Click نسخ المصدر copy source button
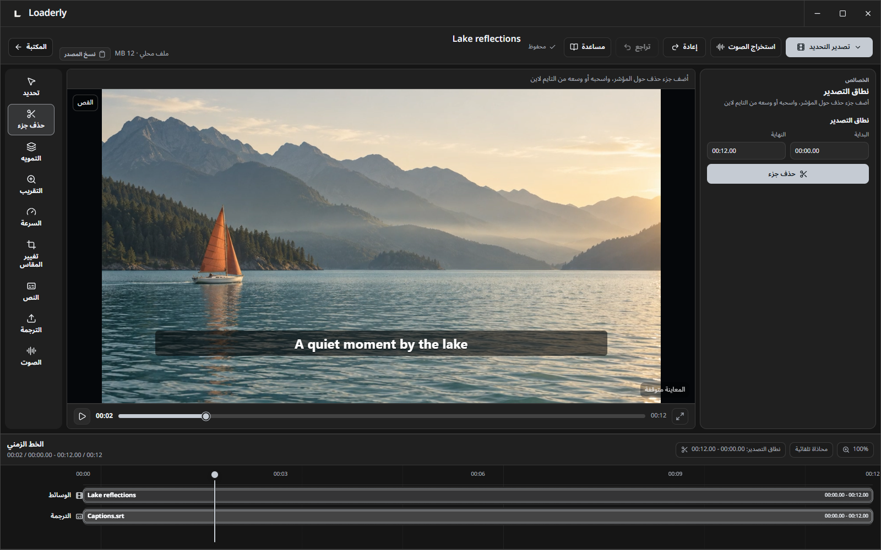This screenshot has height=550, width=881. [x=85, y=54]
